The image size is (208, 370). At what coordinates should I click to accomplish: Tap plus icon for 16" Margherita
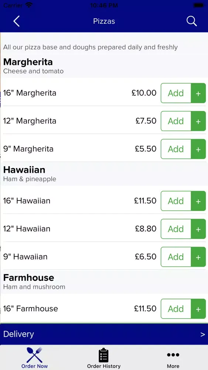198,93
